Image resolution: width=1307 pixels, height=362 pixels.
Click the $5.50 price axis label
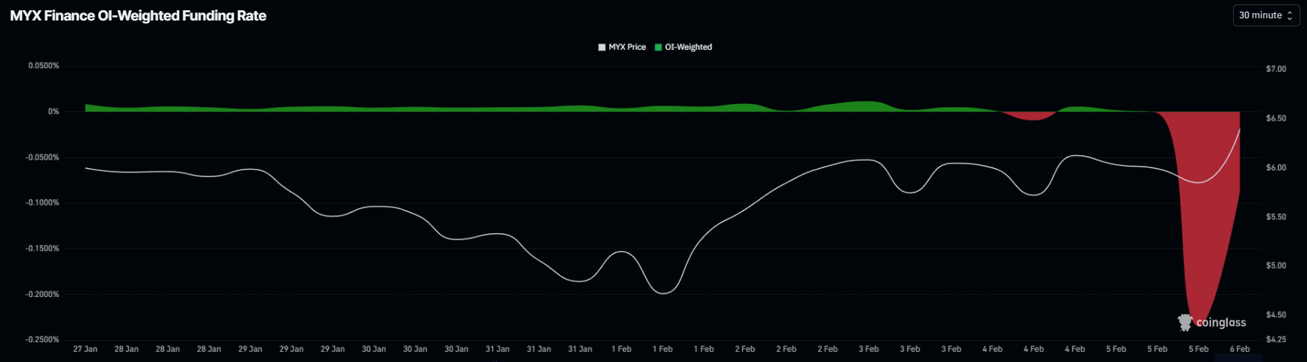(1276, 217)
